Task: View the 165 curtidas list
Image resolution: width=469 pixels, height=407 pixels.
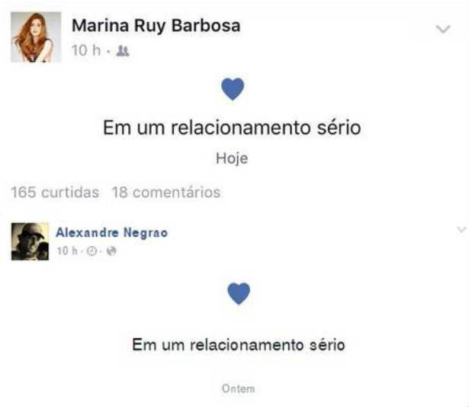Action: [x=55, y=192]
